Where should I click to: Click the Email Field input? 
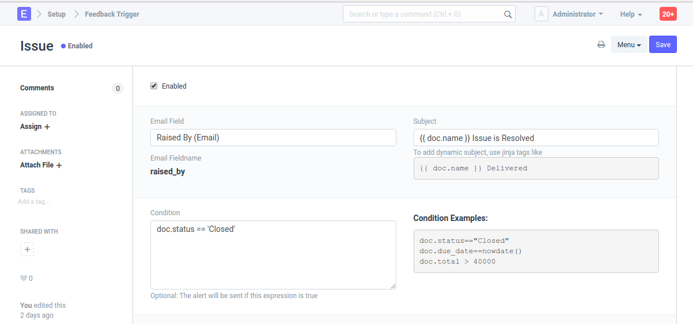point(273,138)
